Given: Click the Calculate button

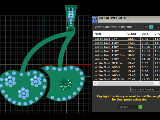Looking at the screenshot, I should [x=130, y=107].
